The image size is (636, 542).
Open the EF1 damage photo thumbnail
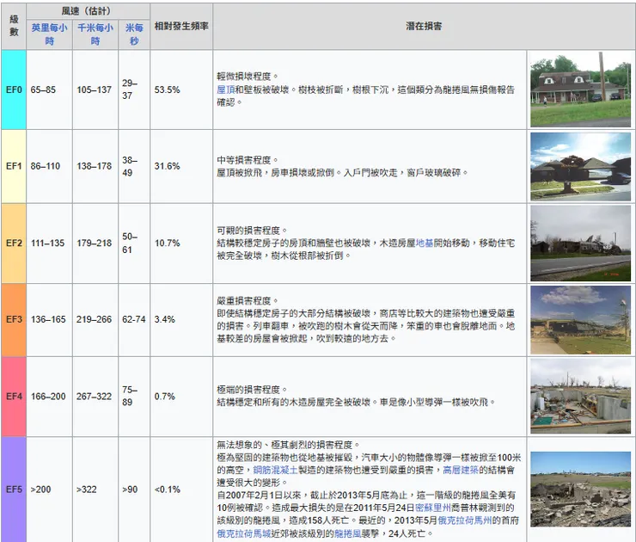coord(580,166)
